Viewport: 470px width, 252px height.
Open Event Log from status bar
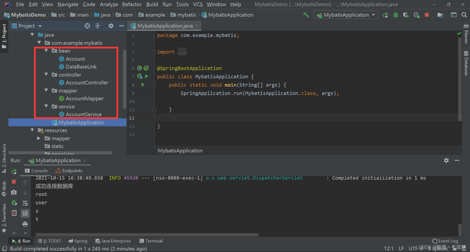coord(445,241)
